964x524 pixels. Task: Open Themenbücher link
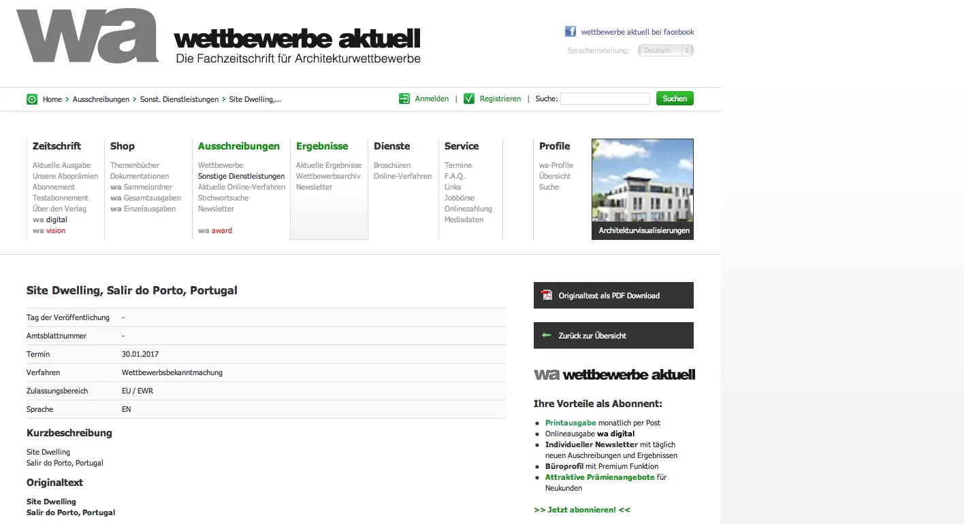coord(135,165)
